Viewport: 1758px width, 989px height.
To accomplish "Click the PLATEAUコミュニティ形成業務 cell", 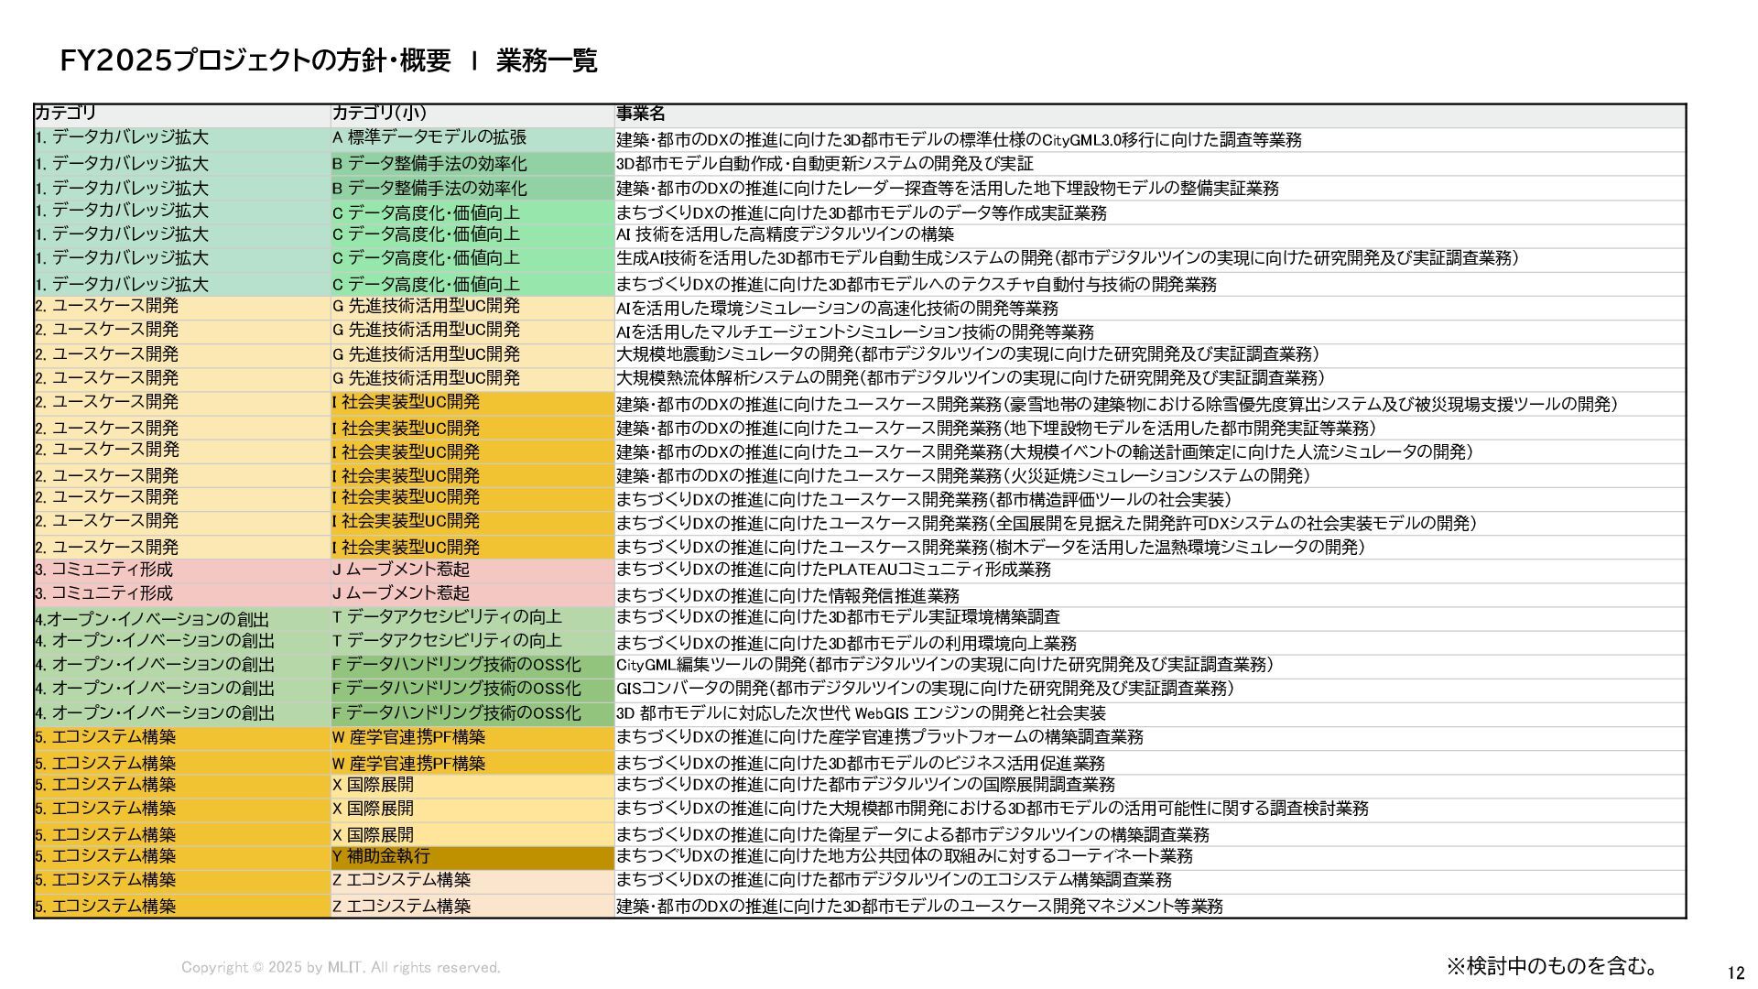I will tap(833, 570).
